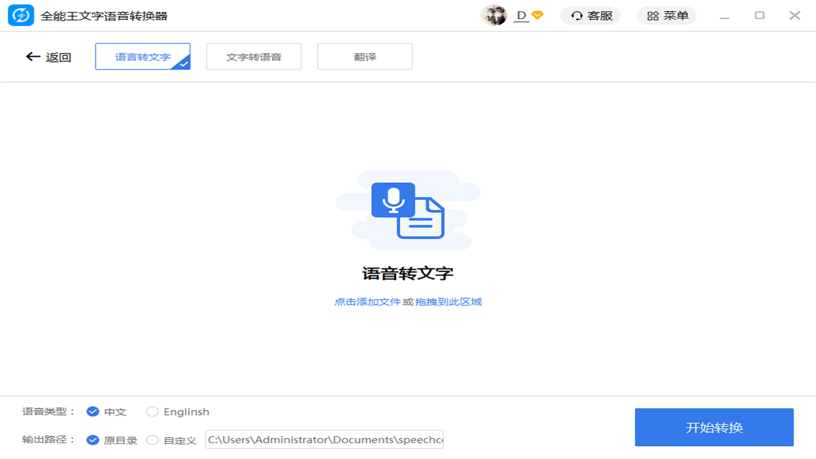Click the checkmark on 语言转文字 tab
The height and width of the screenshot is (459, 816).
[x=183, y=63]
